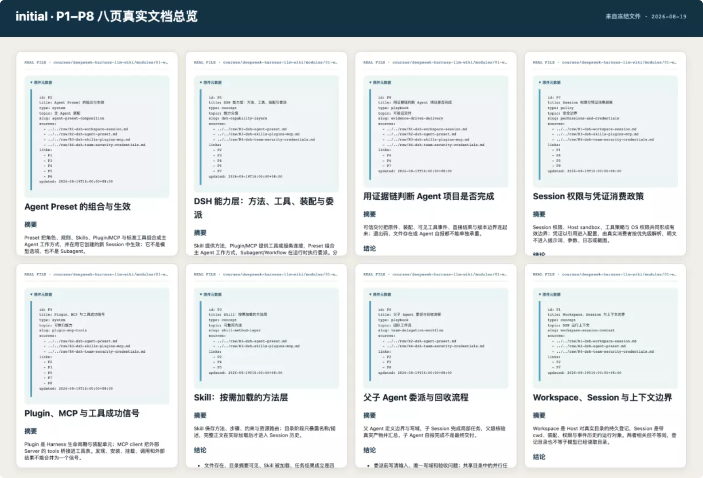
Task: Collapse 原件元数据 triangle in 用证据链判断 card
Action: (370, 82)
